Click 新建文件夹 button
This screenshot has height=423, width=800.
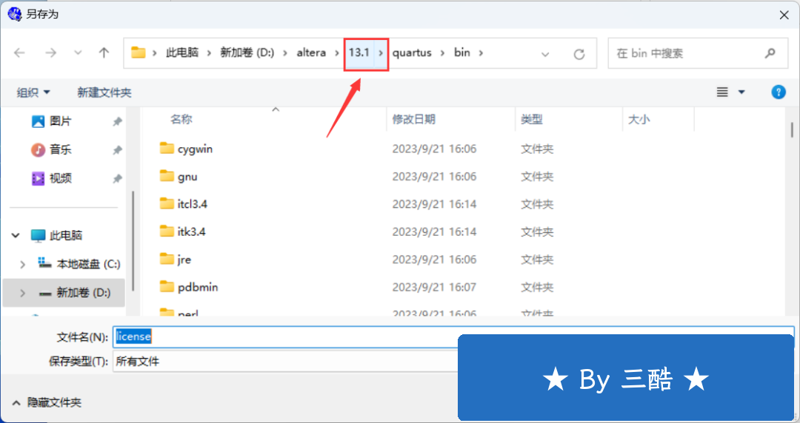click(104, 92)
